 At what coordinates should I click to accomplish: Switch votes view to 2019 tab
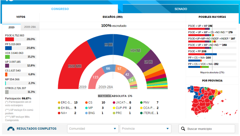tap(11, 27)
